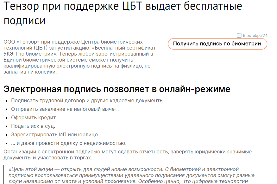The image size is (277, 184).
Task: Click the calendar icon beside the date
Action: pyautogui.click(x=239, y=35)
